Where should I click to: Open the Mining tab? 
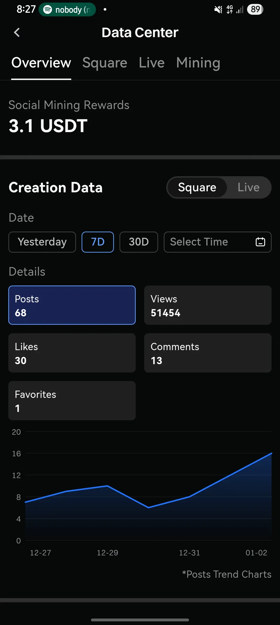(198, 63)
